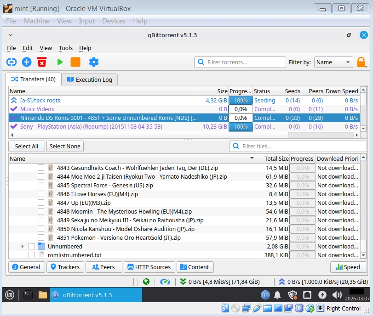
Task: Click the shield update manager tray icon
Action: [293, 295]
